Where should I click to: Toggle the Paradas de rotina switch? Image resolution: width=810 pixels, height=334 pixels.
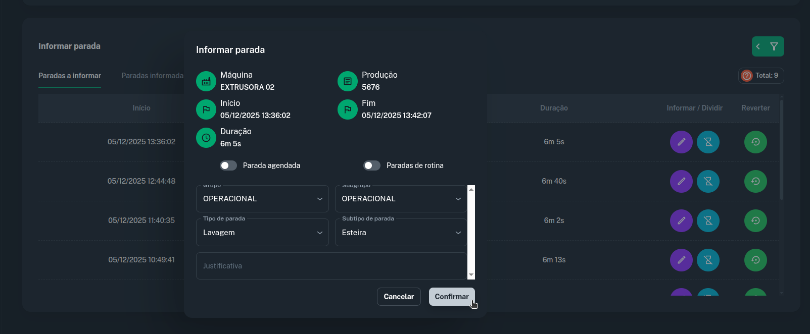pyautogui.click(x=372, y=165)
